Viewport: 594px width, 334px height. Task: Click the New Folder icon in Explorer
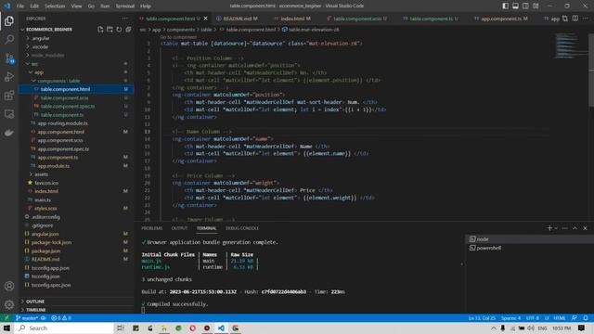[x=110, y=29]
